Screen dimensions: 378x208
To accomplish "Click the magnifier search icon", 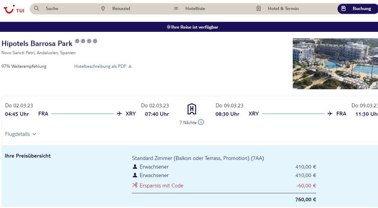I will tap(37, 9).
